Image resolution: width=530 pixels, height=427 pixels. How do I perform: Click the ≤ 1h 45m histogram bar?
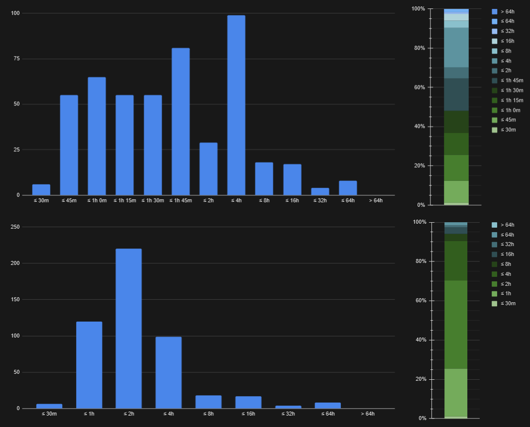click(x=181, y=121)
